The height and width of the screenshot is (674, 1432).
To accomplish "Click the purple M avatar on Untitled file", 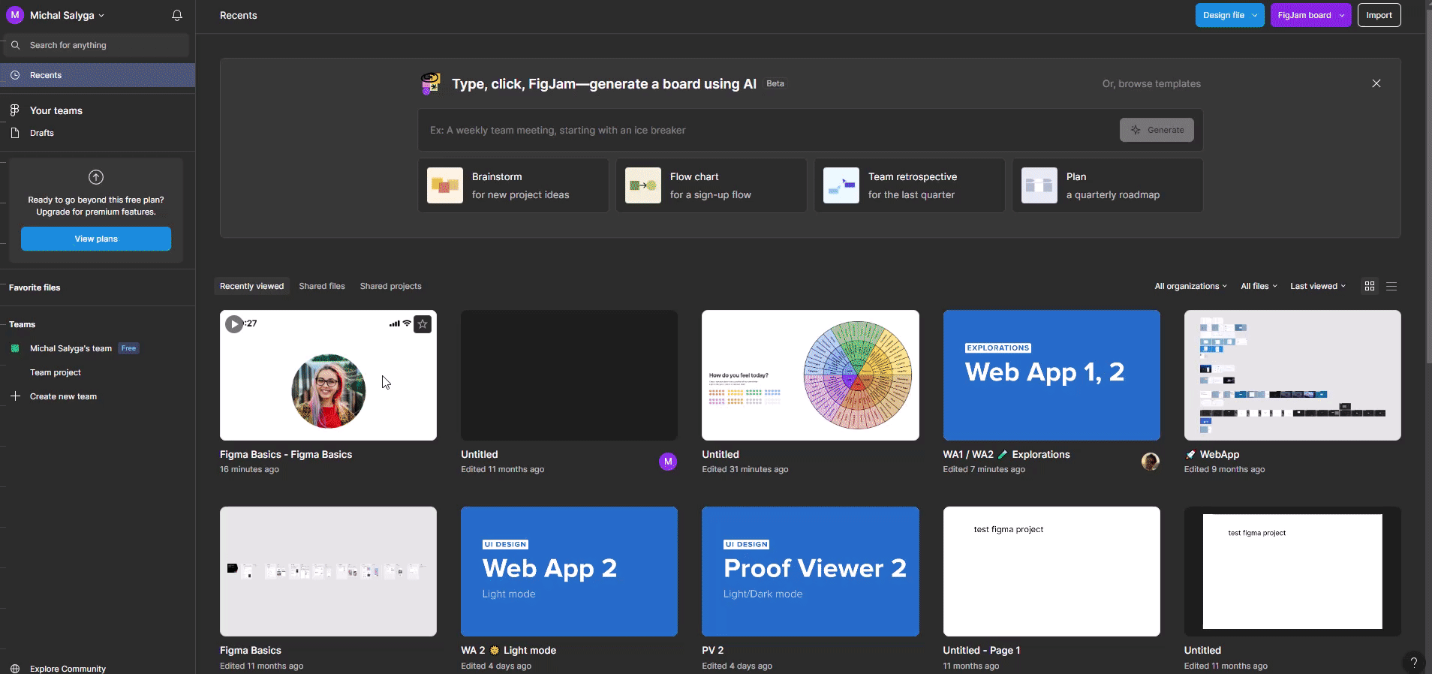I will point(668,462).
